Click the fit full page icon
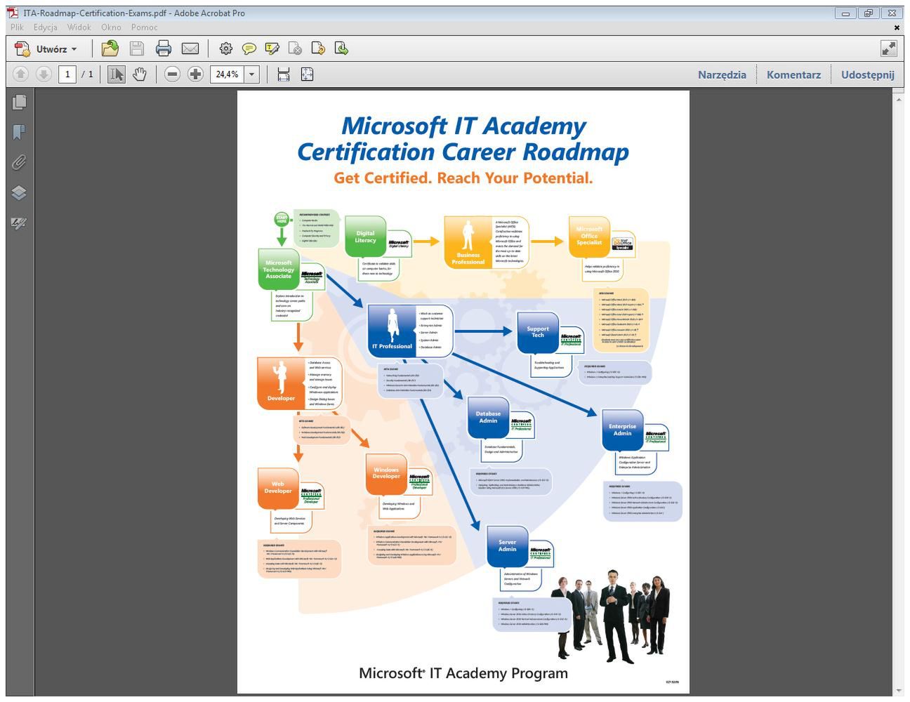The image size is (910, 702). tap(307, 74)
